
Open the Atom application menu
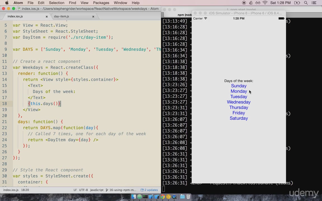18,3
